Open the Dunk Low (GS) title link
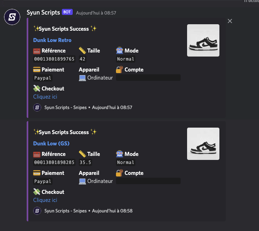This screenshot has height=231, width=259. point(51,143)
